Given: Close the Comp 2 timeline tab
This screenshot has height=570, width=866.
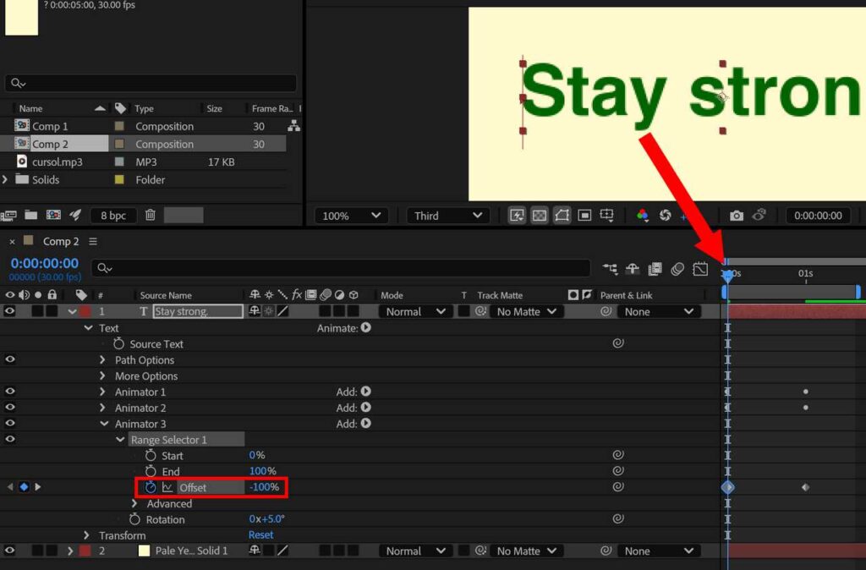Looking at the screenshot, I should point(12,241).
